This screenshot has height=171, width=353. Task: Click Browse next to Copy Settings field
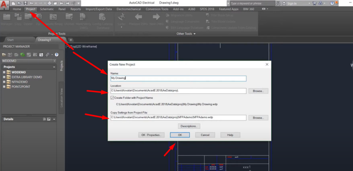click(x=258, y=118)
